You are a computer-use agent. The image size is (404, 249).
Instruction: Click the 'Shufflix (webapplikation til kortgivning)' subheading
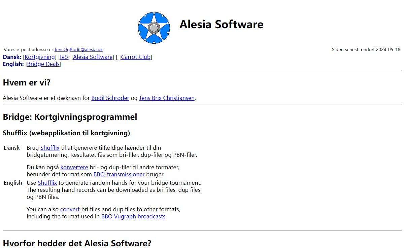[x=66, y=133]
